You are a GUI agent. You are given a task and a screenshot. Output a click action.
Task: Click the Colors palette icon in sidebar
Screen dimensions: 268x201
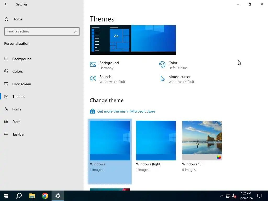coord(6,71)
